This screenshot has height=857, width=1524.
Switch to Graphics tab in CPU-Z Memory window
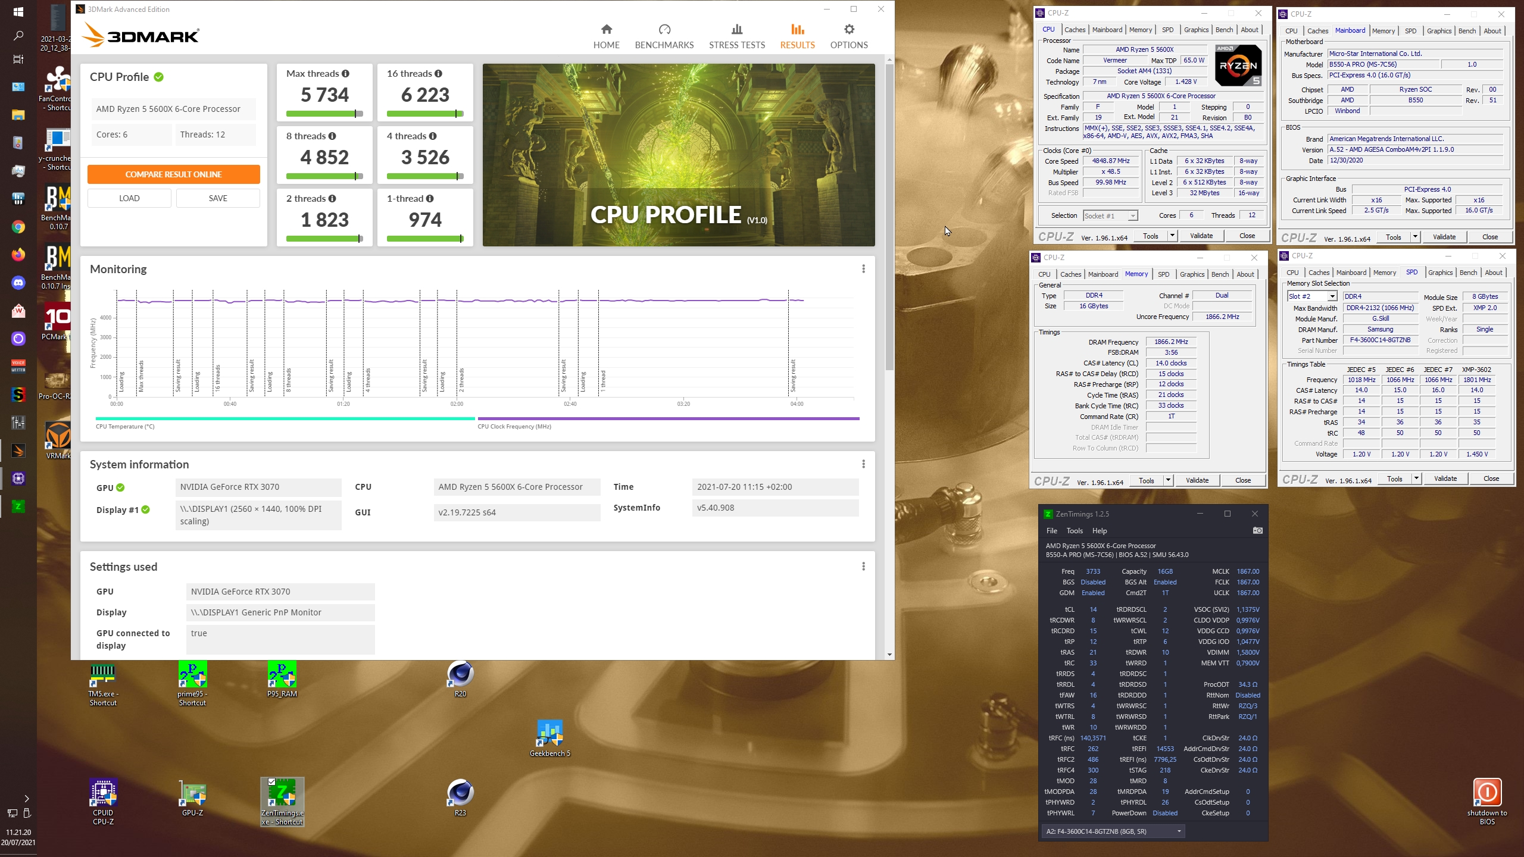(1192, 274)
